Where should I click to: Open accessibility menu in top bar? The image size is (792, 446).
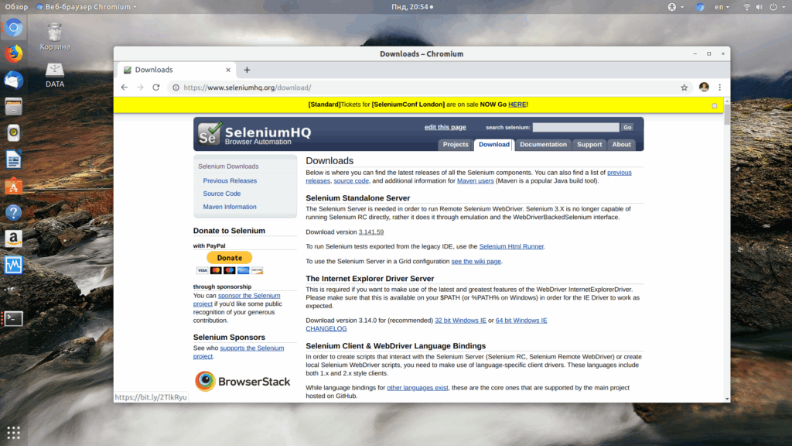(675, 7)
